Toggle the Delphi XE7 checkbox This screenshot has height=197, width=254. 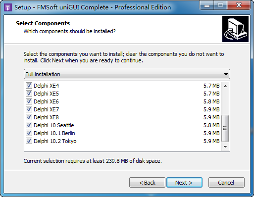[x=29, y=109]
